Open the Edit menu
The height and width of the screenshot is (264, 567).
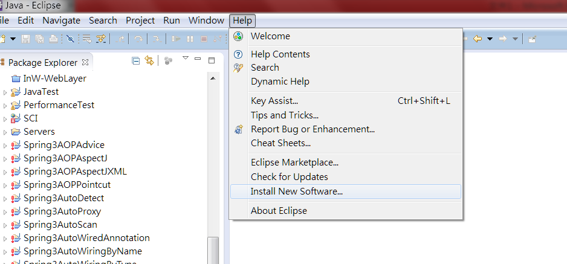click(25, 21)
